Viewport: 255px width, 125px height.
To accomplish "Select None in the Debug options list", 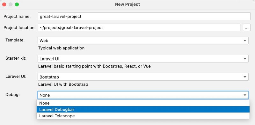I will click(143, 103).
